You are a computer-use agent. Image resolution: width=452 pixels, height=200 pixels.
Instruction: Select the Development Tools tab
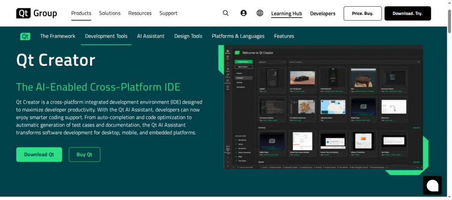point(106,36)
